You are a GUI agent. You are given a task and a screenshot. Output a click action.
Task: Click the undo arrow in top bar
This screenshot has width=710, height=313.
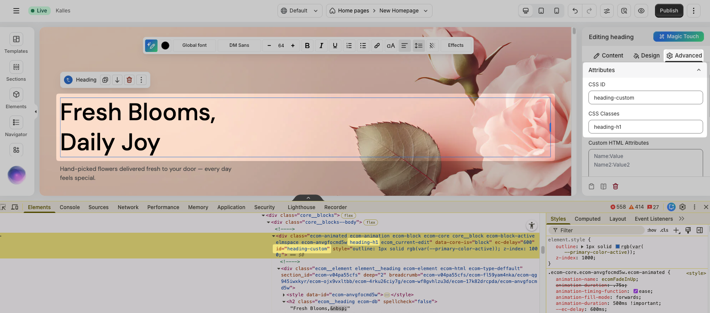[x=575, y=11]
